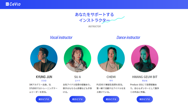Click the HWANG GEUM BIT name label
Image resolution: width=188 pixels, height=106 pixels.
[x=145, y=77]
